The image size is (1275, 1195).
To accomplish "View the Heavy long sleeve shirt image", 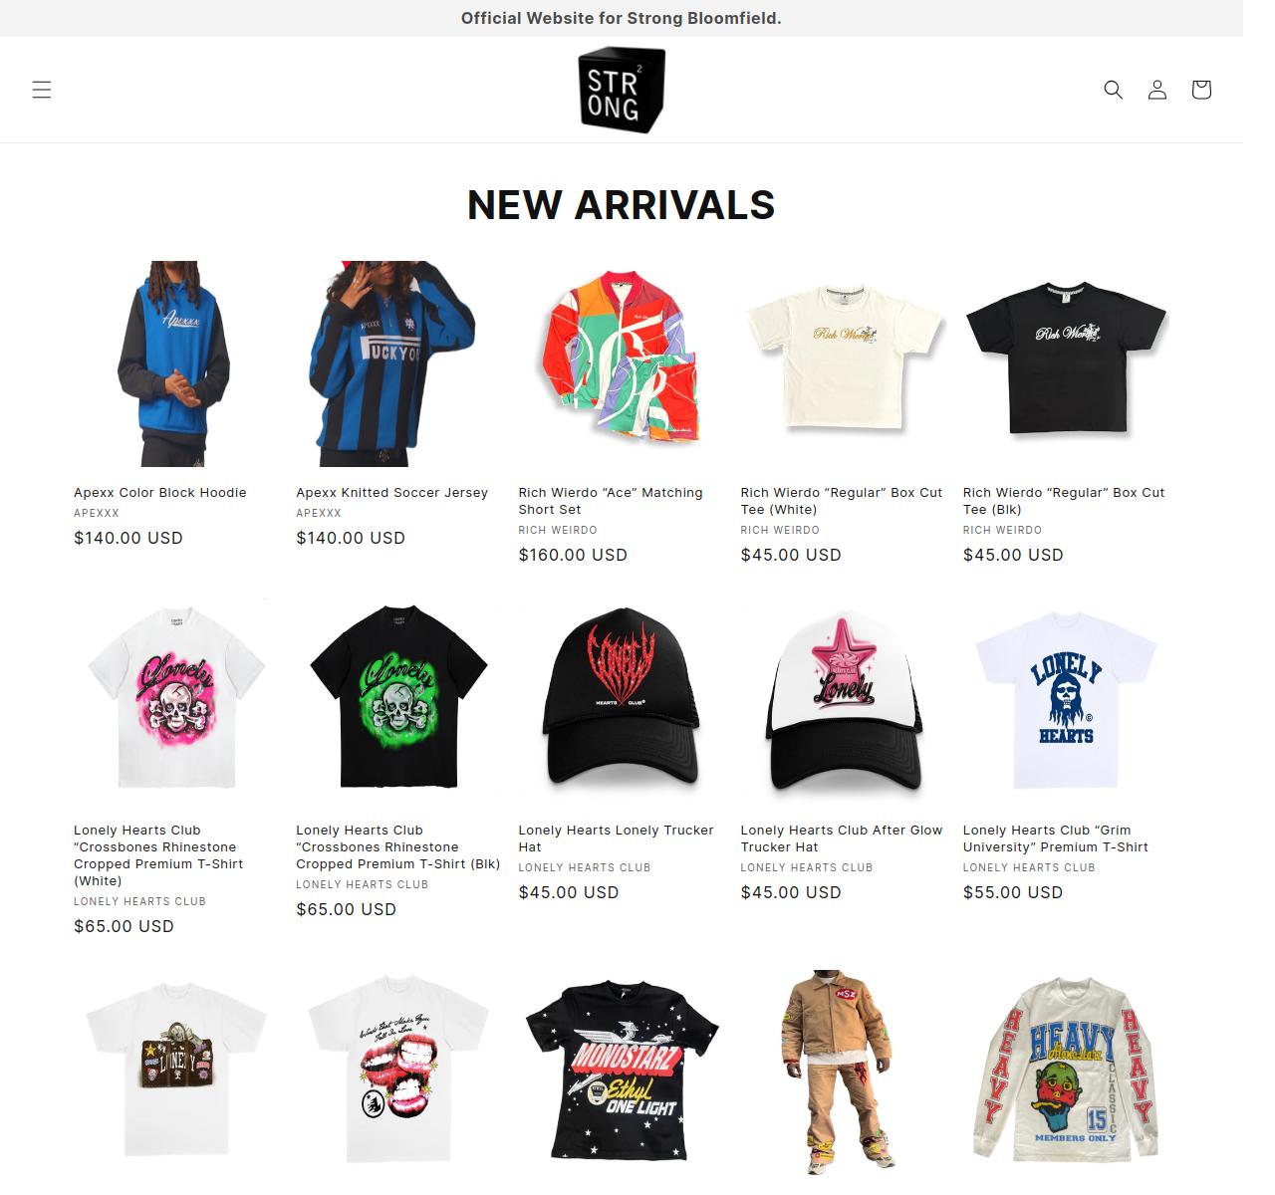I will pos(1065,1073).
